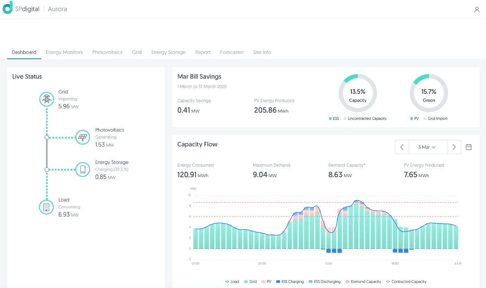This screenshot has width=486, height=288.
Task: Open the Forecaster tab
Action: 232,52
